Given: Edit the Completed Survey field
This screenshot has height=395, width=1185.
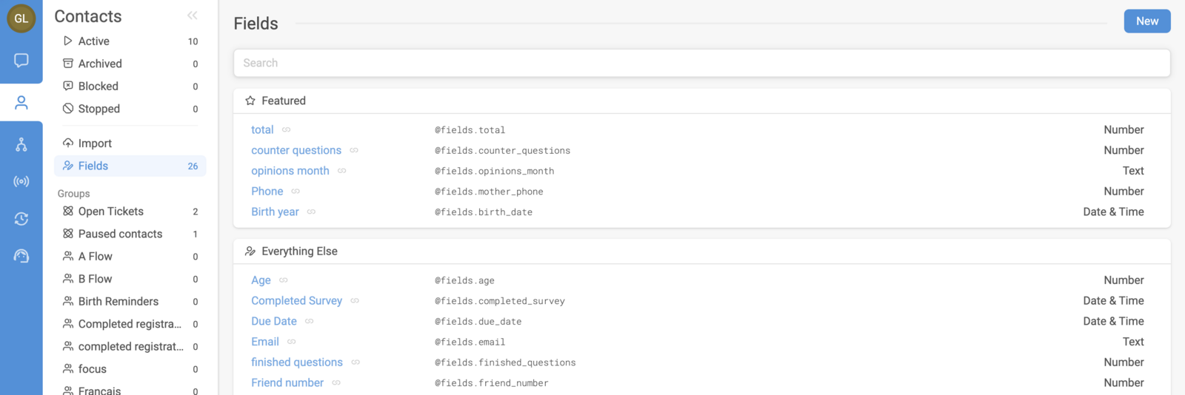Looking at the screenshot, I should (296, 301).
